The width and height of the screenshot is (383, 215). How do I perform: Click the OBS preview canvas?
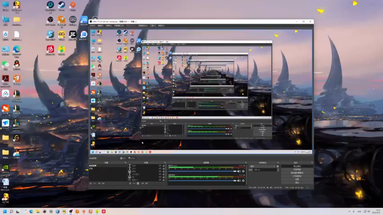pos(201,92)
